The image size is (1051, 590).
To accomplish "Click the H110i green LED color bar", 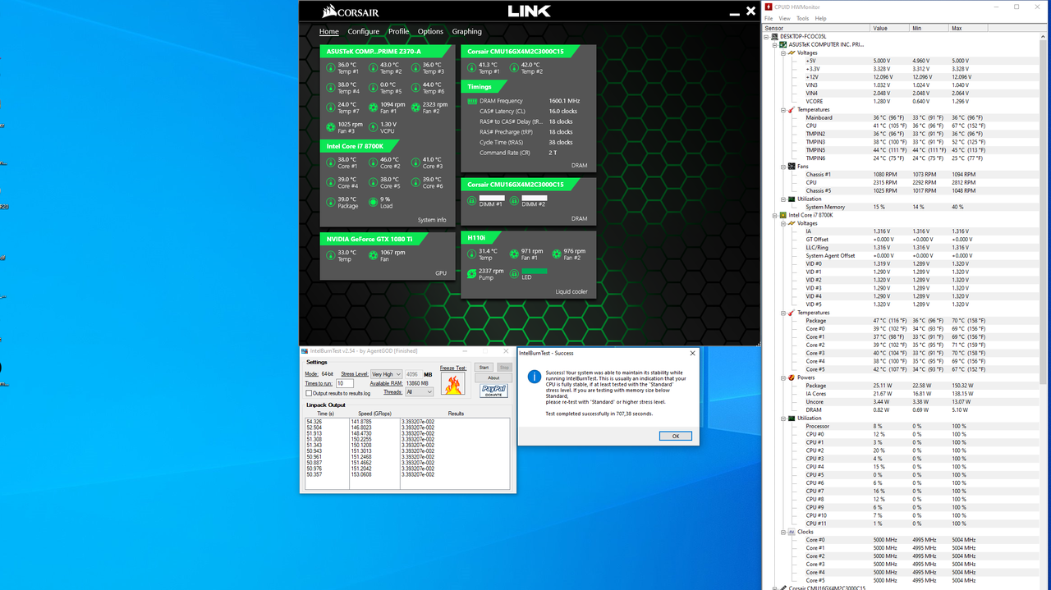I will coord(534,272).
